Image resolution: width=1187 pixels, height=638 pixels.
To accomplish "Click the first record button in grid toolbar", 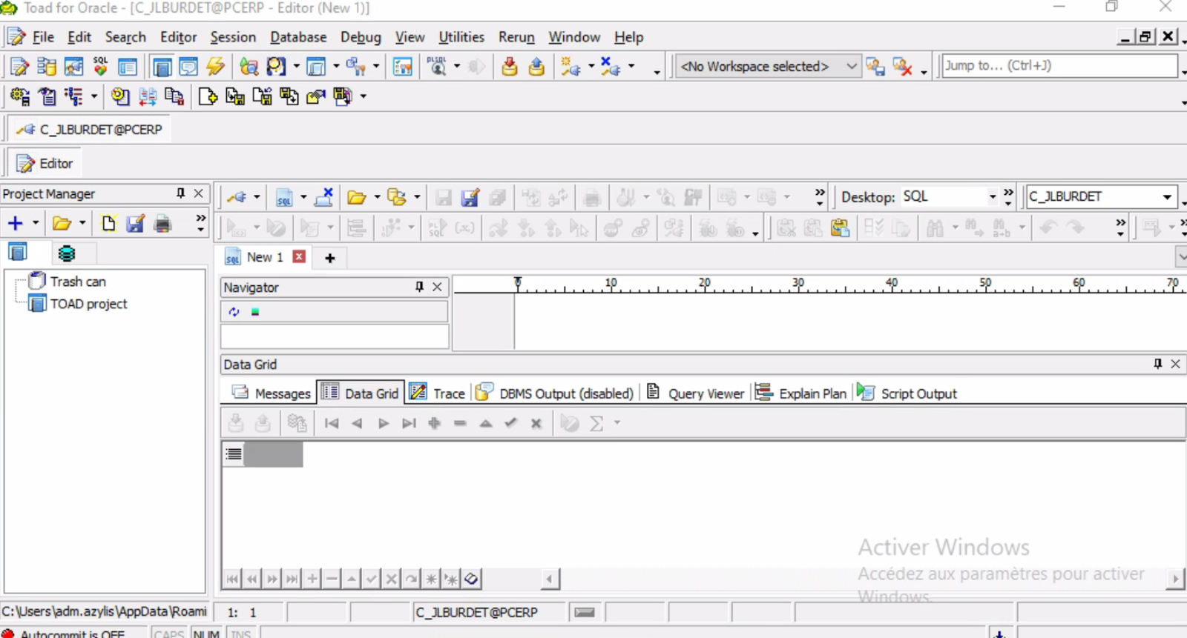I will tap(332, 424).
